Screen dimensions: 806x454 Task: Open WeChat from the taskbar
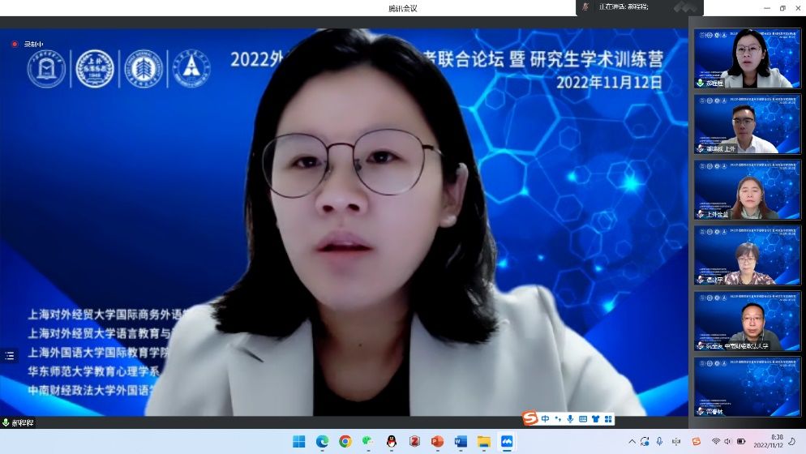click(368, 441)
